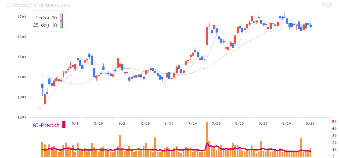Click the 25-day MA green color swatch

(61, 25)
